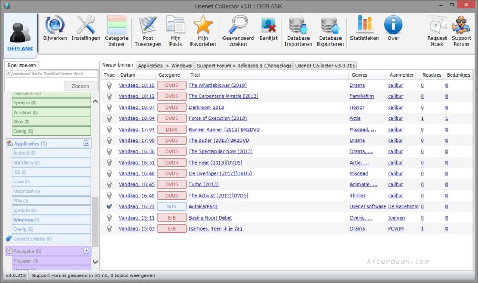
Task: Open Runner Runner (2013) BR2DVD link
Action: 225,130
